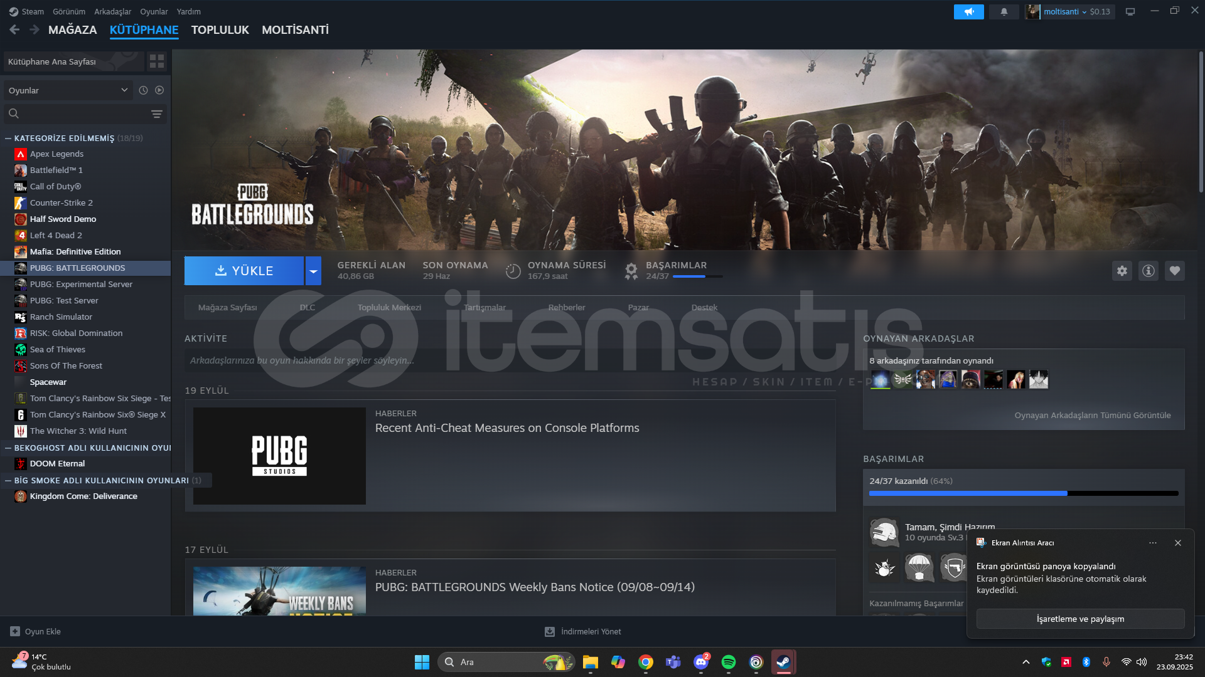
Task: Open Weekly Bans Notice news article
Action: [x=535, y=587]
